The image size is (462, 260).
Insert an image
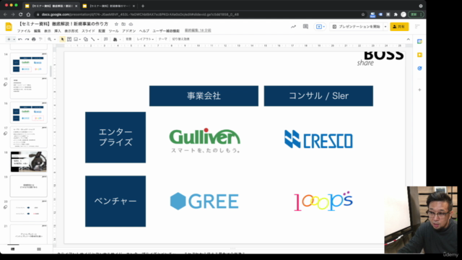(x=76, y=39)
